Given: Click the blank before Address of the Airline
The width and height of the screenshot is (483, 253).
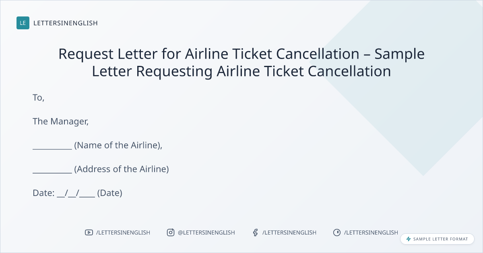Looking at the screenshot, I should [x=52, y=170].
